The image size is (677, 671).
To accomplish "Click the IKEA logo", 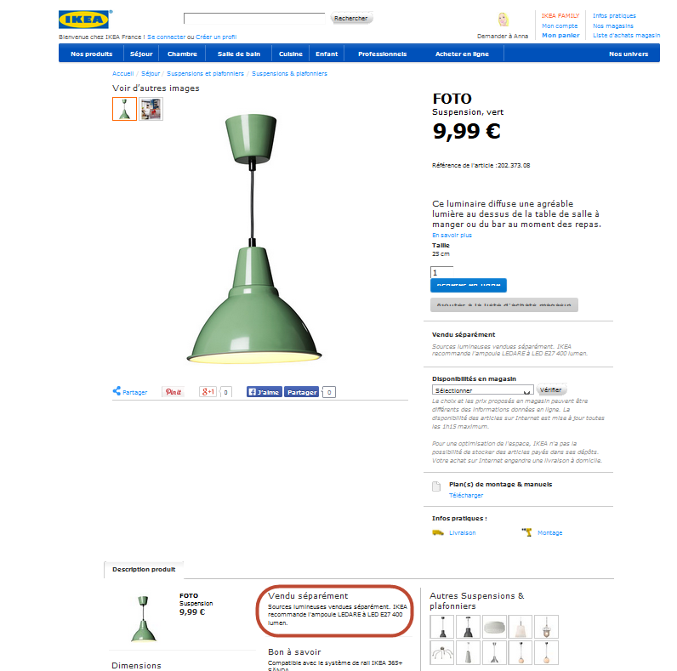I will pyautogui.click(x=84, y=20).
